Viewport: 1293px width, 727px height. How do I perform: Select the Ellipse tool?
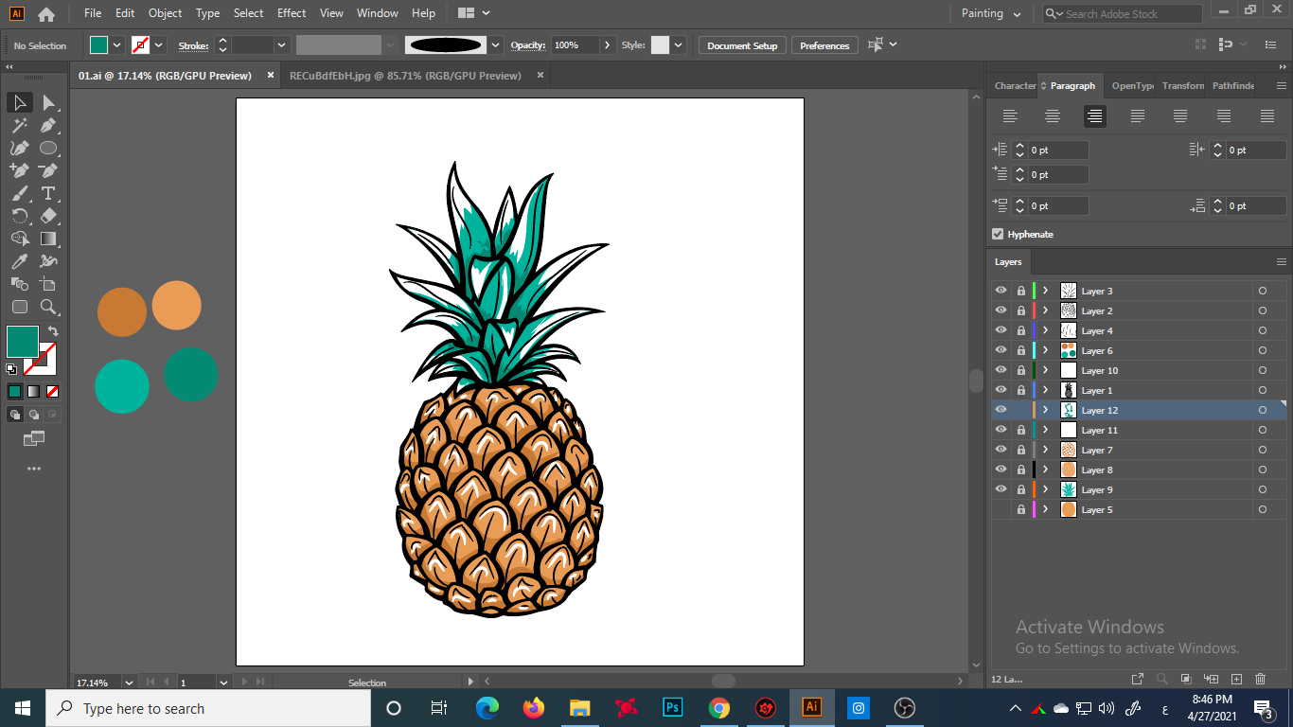pos(49,148)
